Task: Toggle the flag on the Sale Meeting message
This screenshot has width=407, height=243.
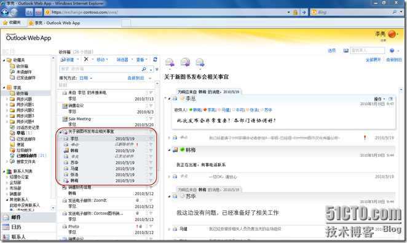Action: 151,118
